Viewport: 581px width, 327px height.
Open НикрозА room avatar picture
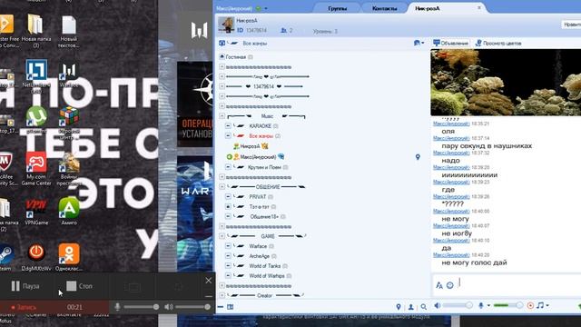tap(226, 25)
